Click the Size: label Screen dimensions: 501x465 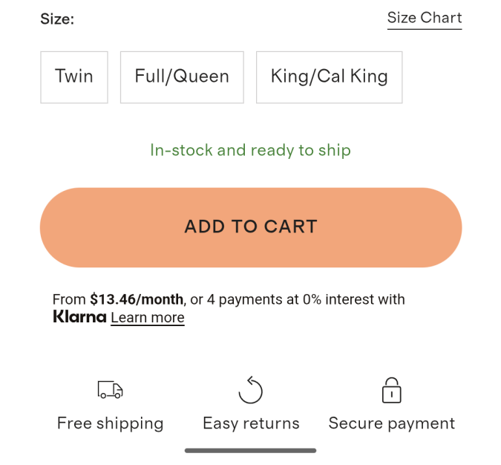(57, 19)
